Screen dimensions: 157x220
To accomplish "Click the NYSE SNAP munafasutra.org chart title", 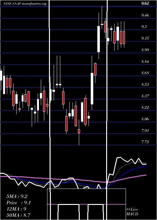I will [x=25, y=4].
